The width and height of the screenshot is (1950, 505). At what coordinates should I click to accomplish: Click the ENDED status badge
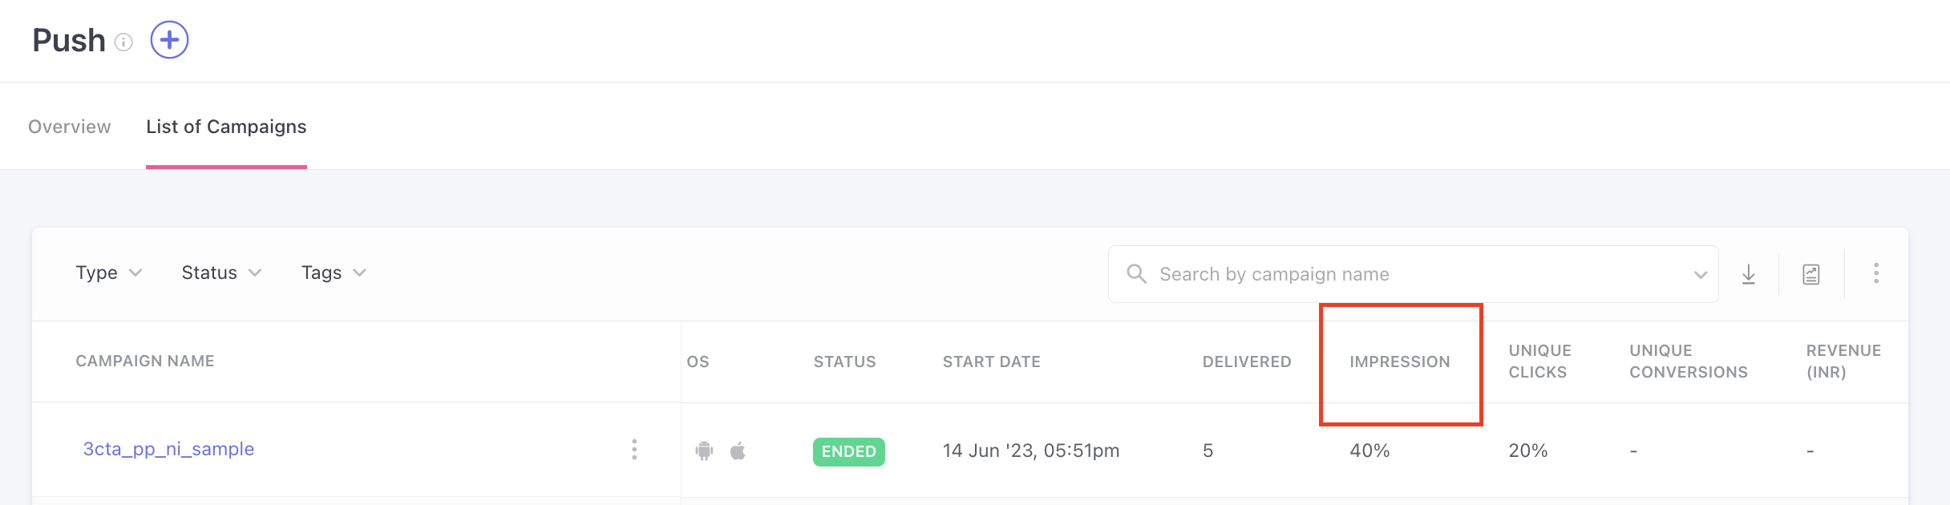click(848, 451)
